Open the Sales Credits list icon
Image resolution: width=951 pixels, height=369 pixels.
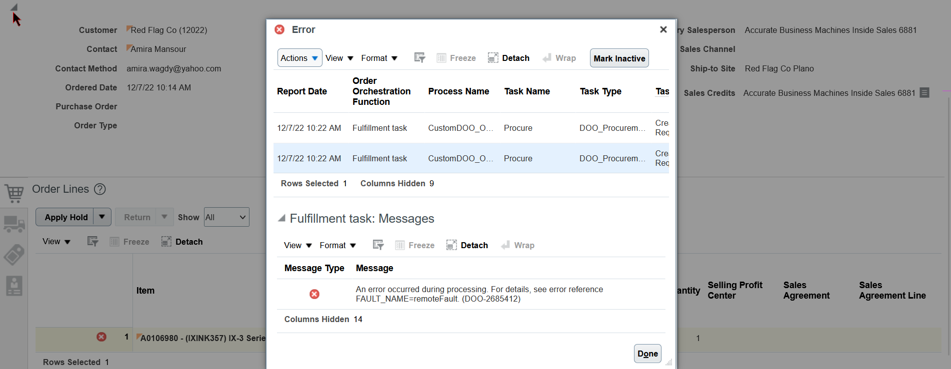[924, 93]
